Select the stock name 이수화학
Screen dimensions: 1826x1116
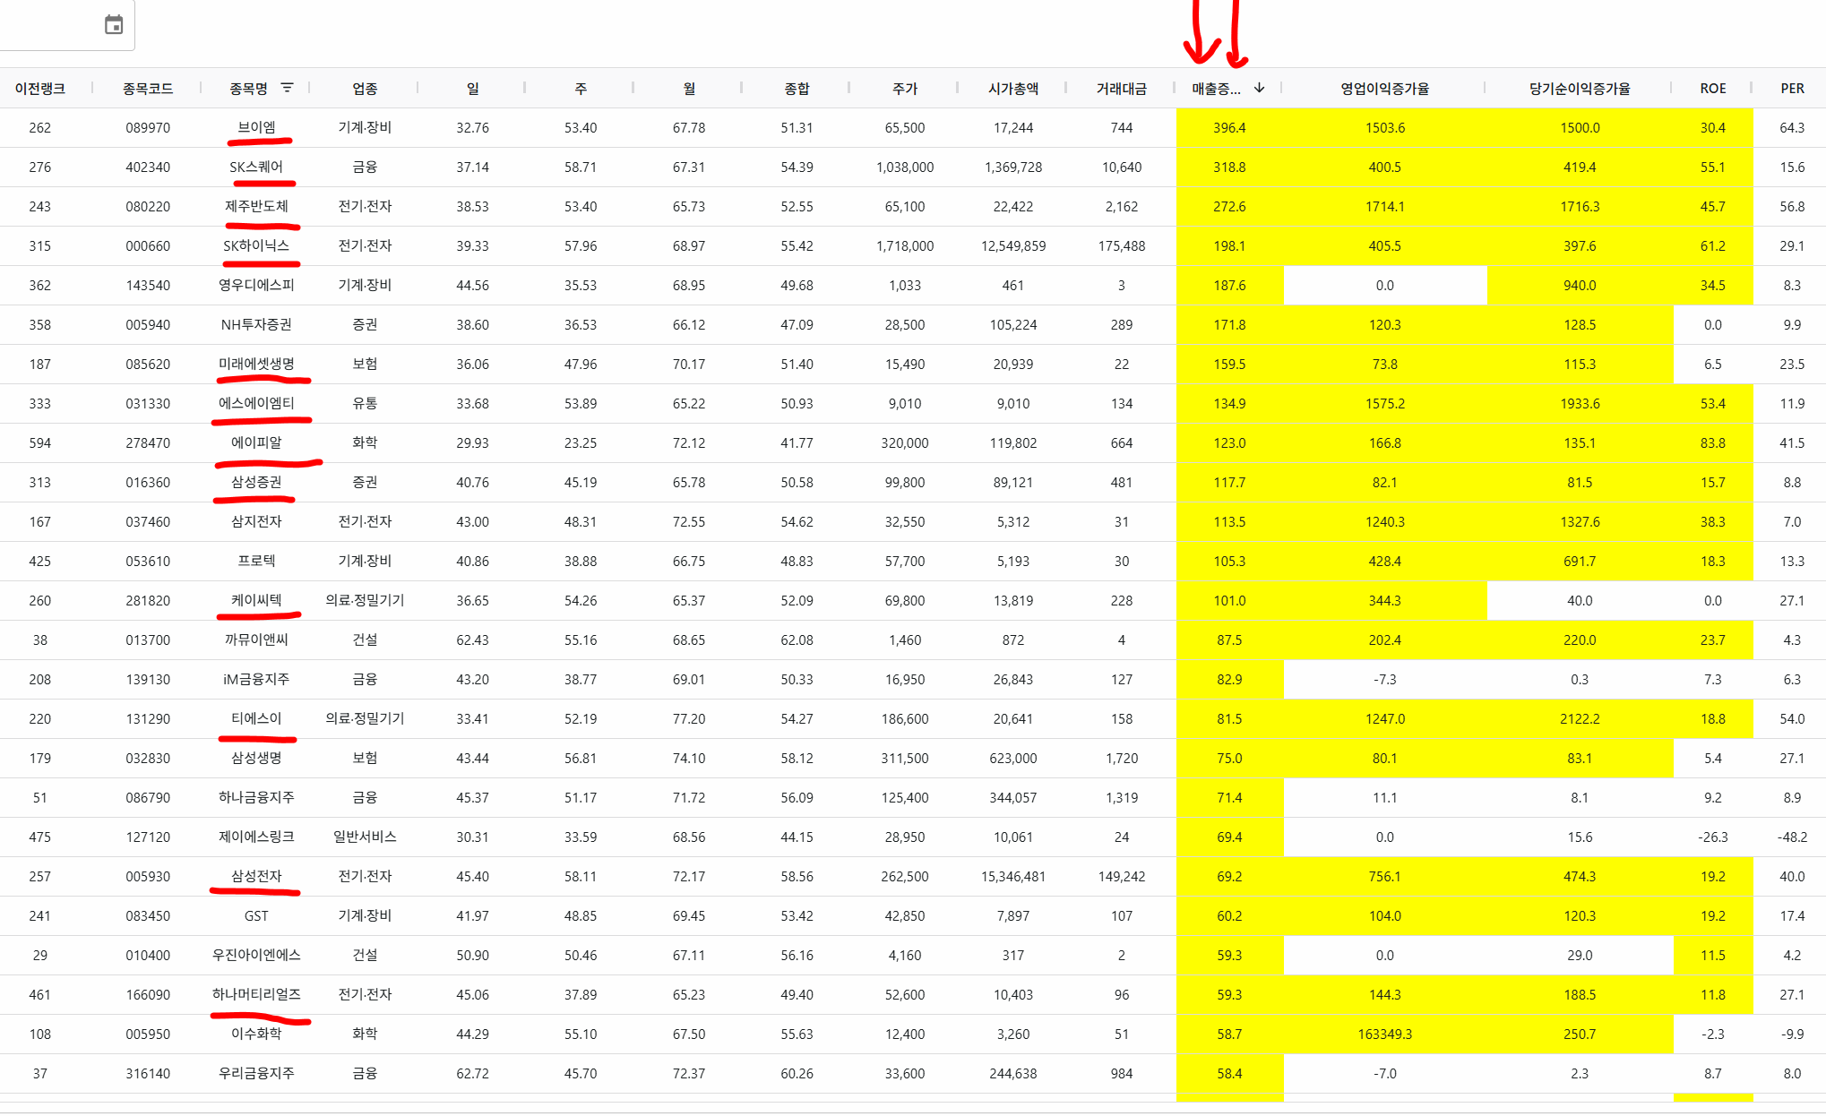pyautogui.click(x=256, y=1034)
